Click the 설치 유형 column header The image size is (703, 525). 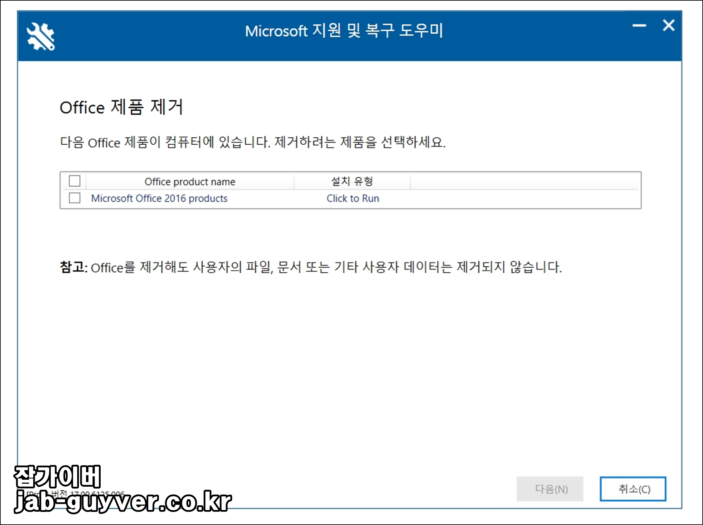(x=352, y=181)
